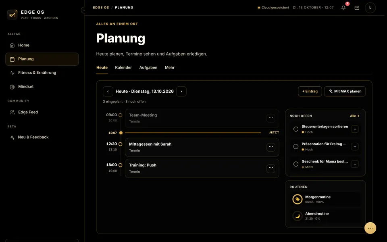Click the 12:07 Jetzt timeline marker
The image size is (387, 242).
tap(121, 133)
